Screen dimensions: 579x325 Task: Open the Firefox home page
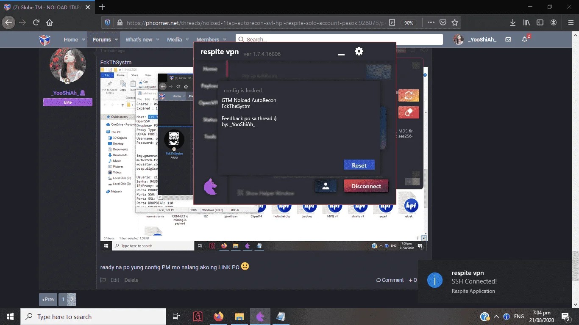(x=50, y=22)
